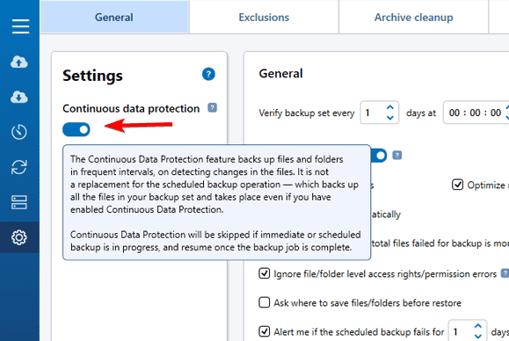
Task: Increase the scheduled backup fails days value
Action: click(478, 326)
